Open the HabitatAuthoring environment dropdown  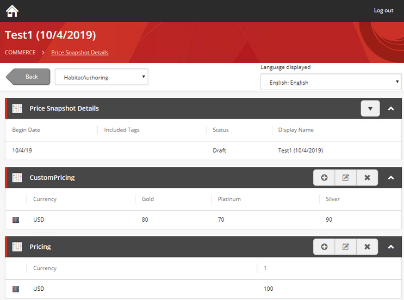click(x=102, y=77)
